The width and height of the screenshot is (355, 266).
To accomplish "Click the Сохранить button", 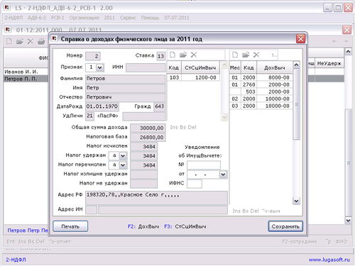I will (285, 226).
